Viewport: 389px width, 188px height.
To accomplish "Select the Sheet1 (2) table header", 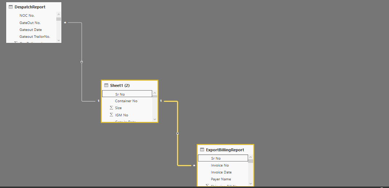I will pos(130,85).
